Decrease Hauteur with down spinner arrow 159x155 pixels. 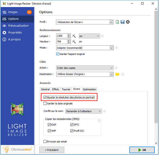69,43
